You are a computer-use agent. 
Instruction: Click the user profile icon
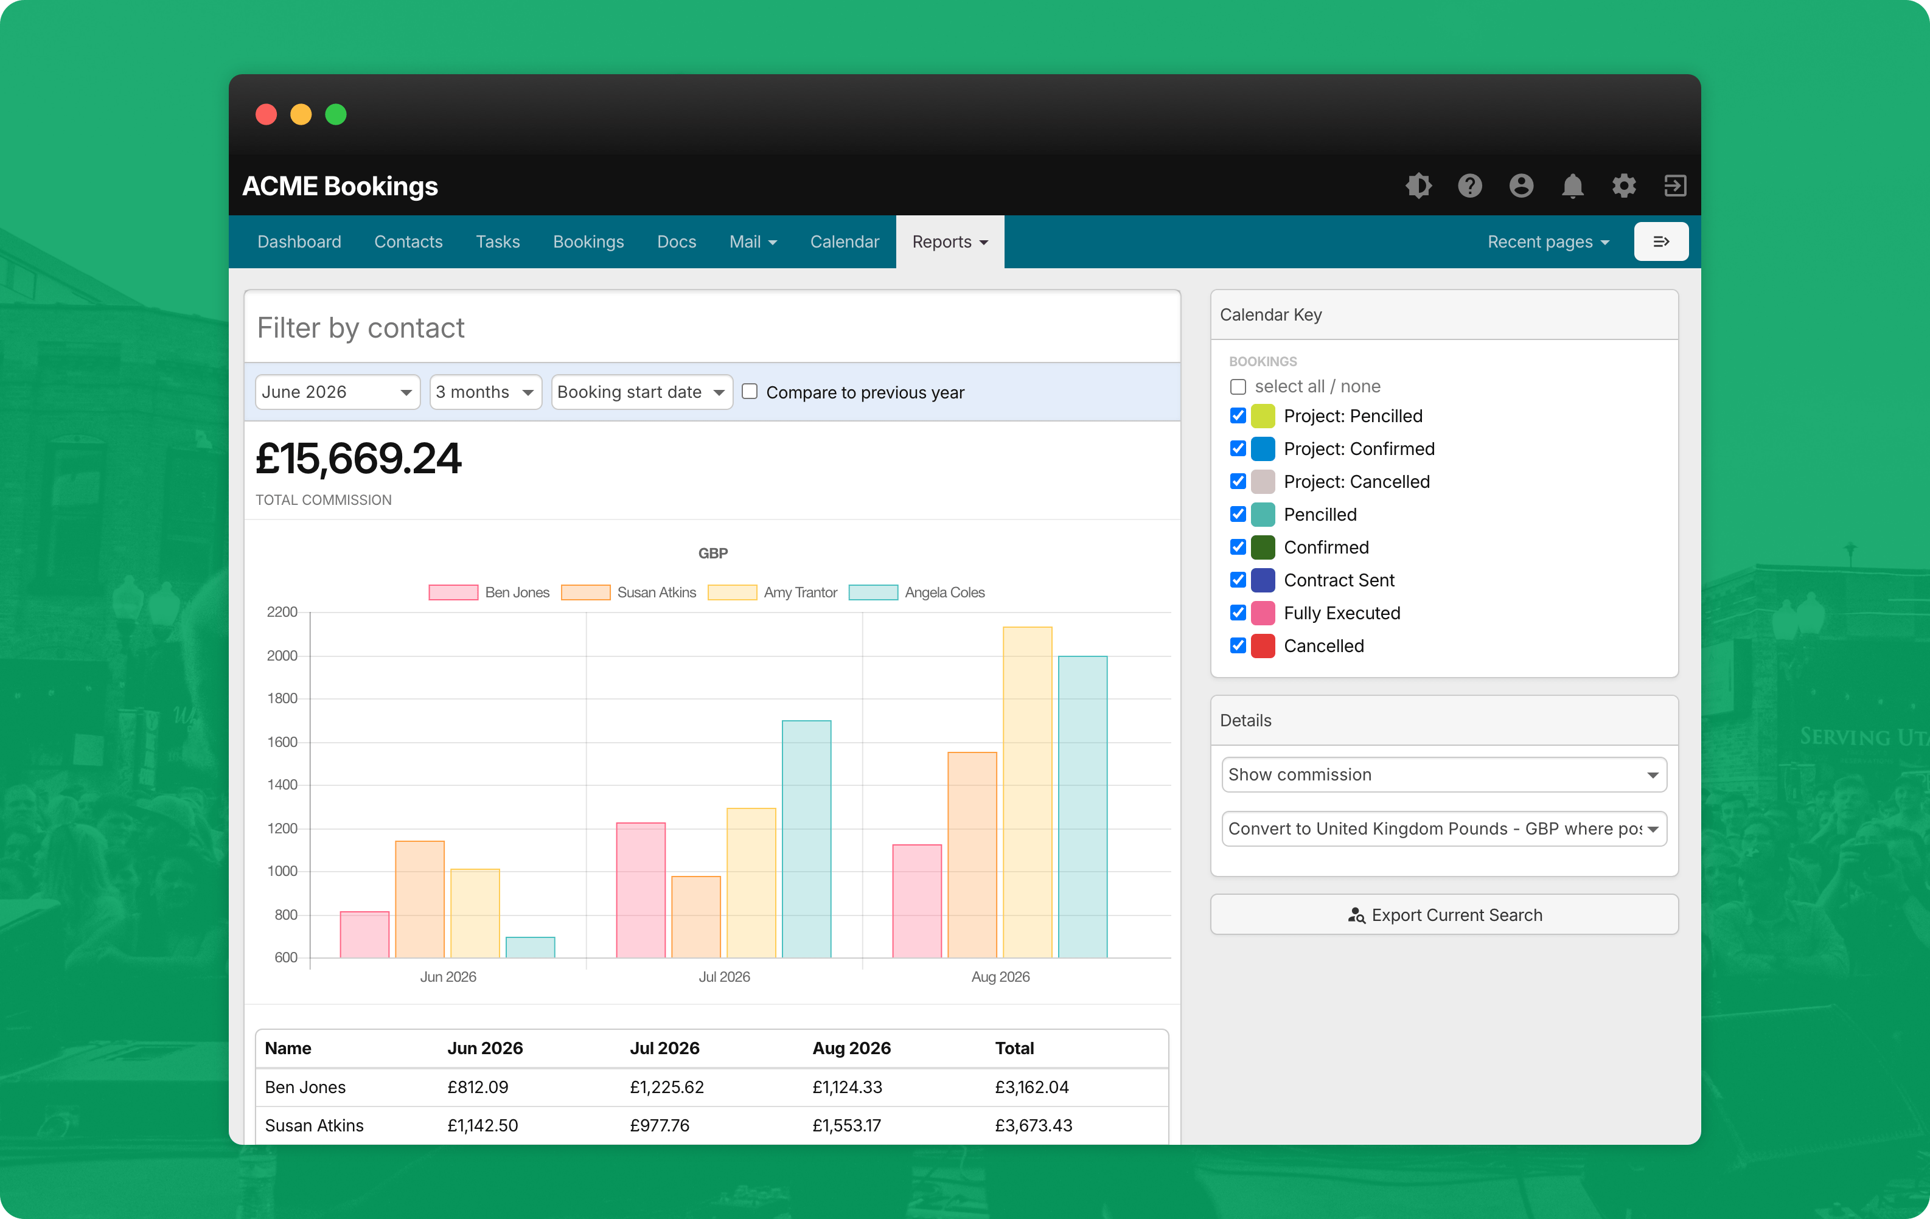coord(1521,185)
